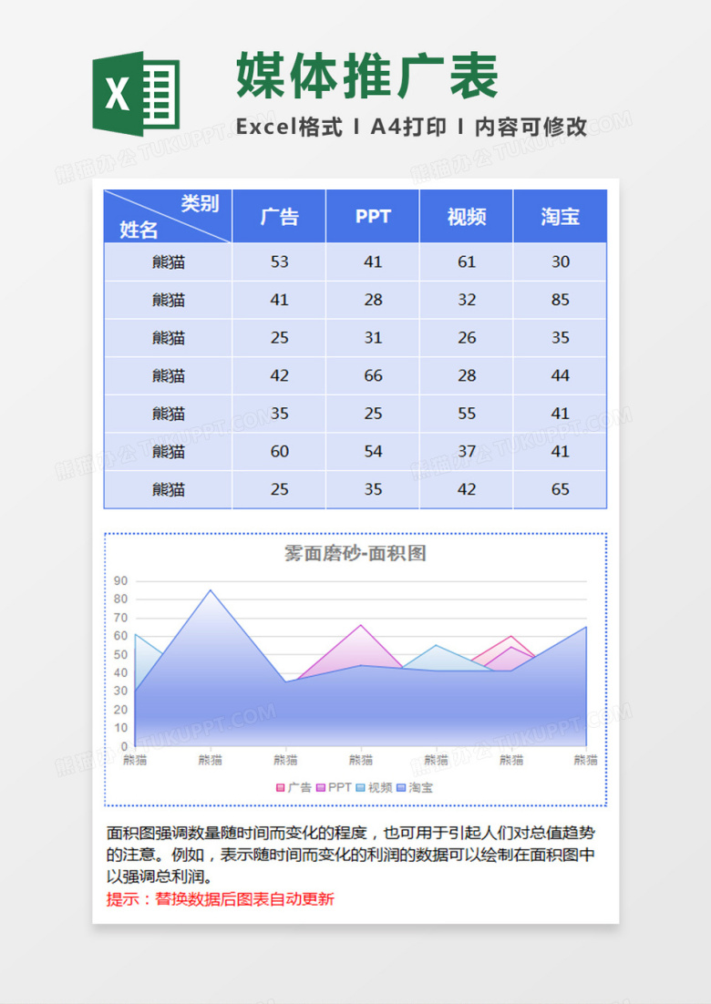
Task: Select the 35 cell in 淘宝 column
Action: tap(560, 337)
